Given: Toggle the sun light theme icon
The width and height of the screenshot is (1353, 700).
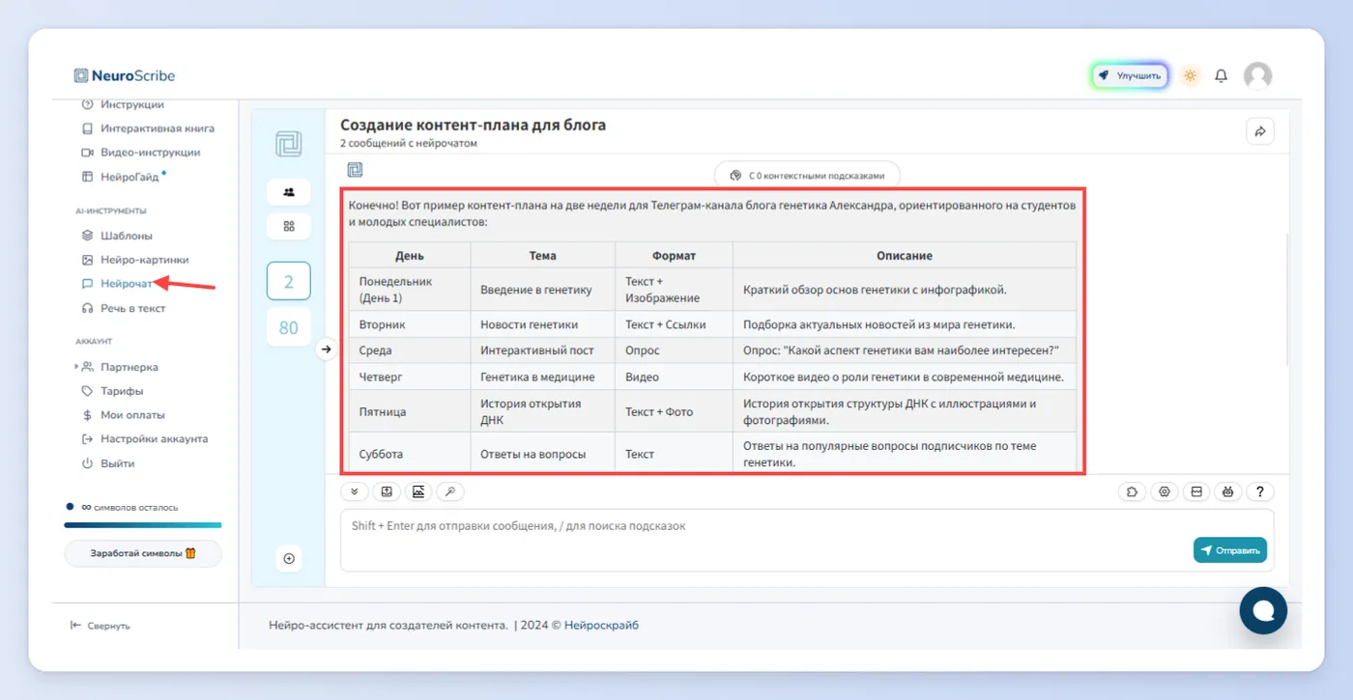Looking at the screenshot, I should pos(1190,75).
